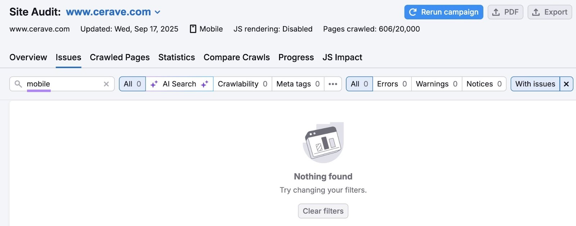Click inside the search input field

[58, 84]
